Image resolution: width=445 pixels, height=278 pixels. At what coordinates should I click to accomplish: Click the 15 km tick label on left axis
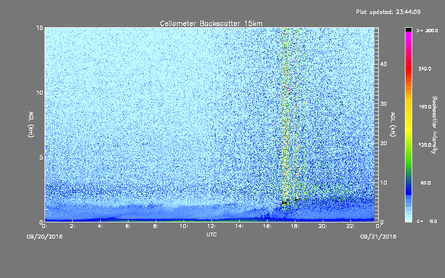pos(39,28)
